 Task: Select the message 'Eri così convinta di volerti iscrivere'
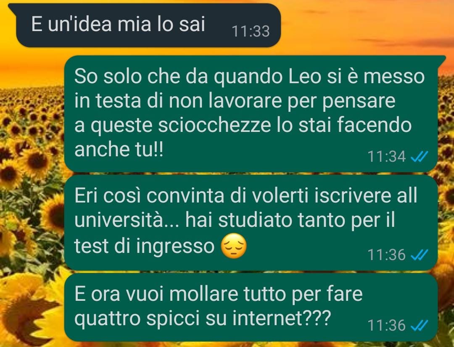coord(251,223)
